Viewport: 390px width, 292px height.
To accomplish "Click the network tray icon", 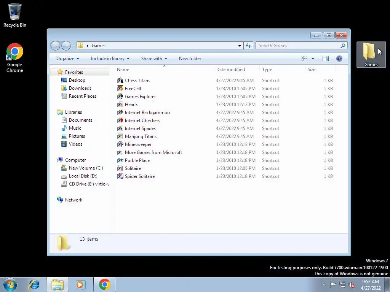I will 342,285.
